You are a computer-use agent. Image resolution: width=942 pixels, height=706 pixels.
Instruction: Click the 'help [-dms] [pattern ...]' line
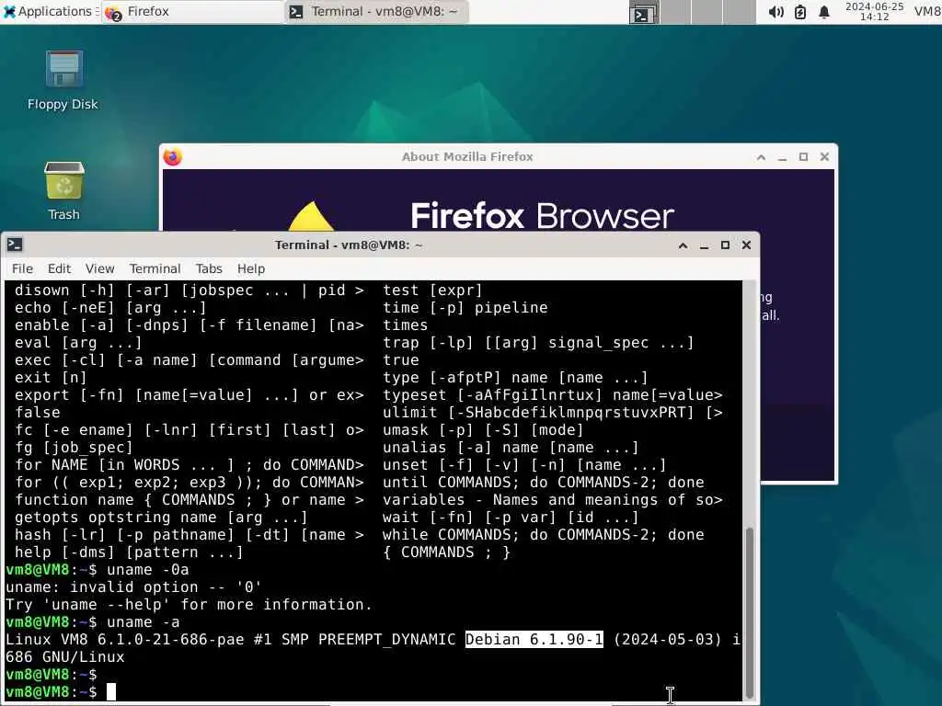click(129, 552)
